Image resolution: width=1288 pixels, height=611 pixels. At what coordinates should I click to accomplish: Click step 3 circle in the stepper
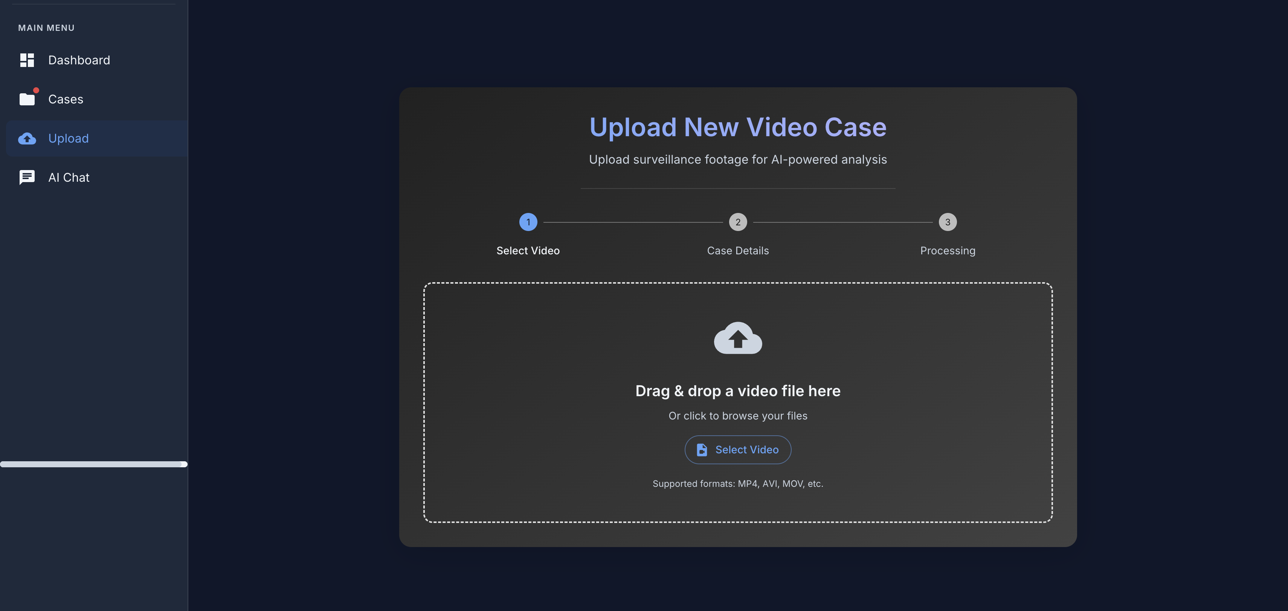(x=948, y=222)
